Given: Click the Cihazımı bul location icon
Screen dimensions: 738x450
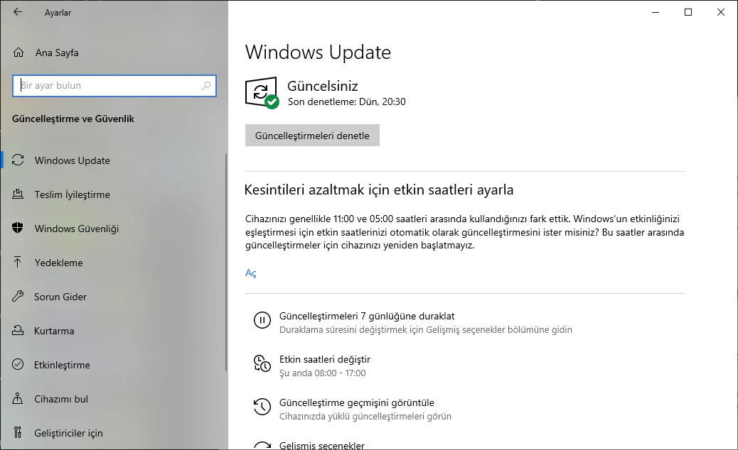Looking at the screenshot, I should [x=18, y=399].
